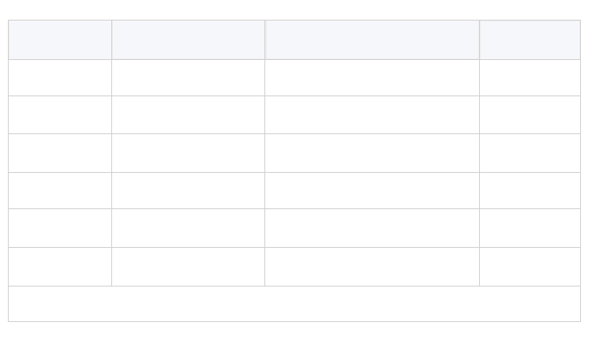Click the first column cell under header
The width and height of the screenshot is (592, 337).
click(x=60, y=78)
